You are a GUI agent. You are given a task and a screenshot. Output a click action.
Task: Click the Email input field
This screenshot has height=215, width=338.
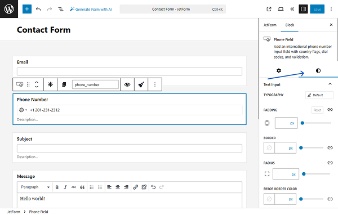pyautogui.click(x=130, y=71)
